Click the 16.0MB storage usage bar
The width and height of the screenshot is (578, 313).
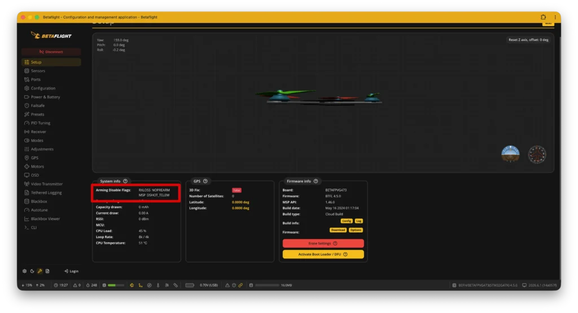[267, 285]
